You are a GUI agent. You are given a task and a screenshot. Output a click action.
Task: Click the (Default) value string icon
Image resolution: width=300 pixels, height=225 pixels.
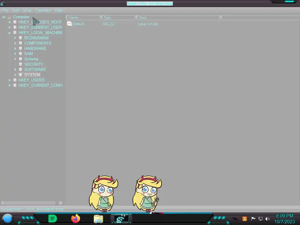click(x=69, y=24)
